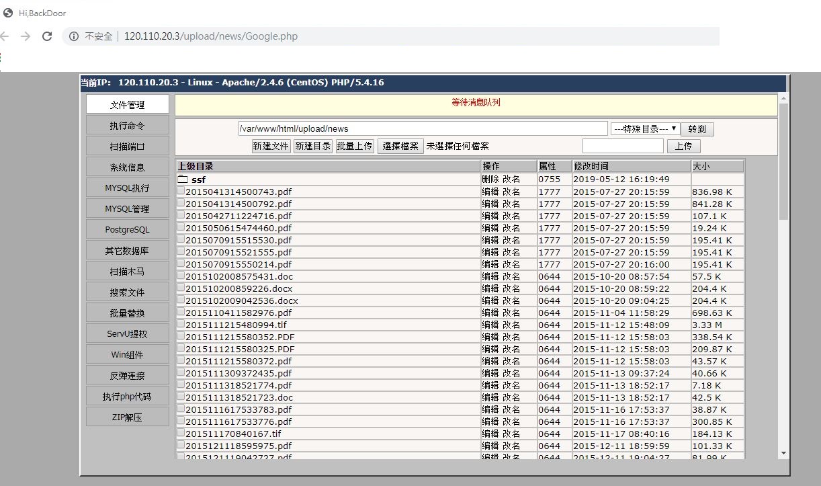Tick checkbox beside 201511170840167.tif
The width and height of the screenshot is (821, 486).
click(x=181, y=433)
